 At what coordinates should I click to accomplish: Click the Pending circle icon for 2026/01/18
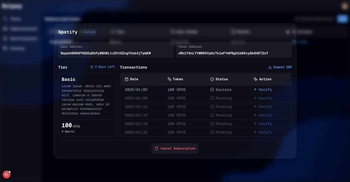pos(212,124)
